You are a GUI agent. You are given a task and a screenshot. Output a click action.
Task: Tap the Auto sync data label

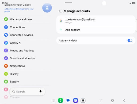(x=68, y=40)
